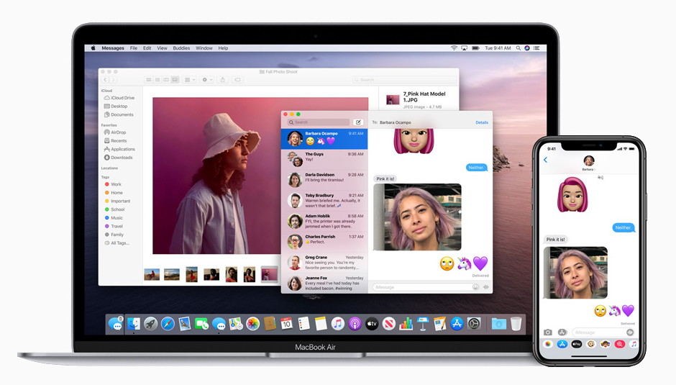Switch Finder to icon view
Viewport: 676px width, 385px height.
tap(149, 80)
